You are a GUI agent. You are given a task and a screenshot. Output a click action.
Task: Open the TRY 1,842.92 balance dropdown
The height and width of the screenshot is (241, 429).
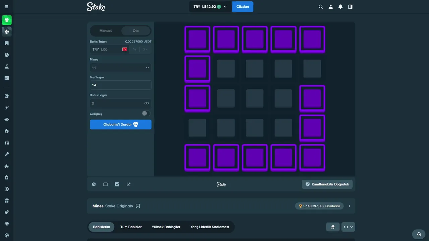click(210, 7)
